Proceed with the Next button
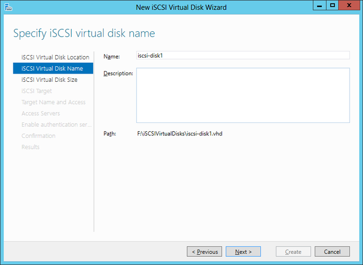This screenshot has width=363, height=265. tap(243, 252)
